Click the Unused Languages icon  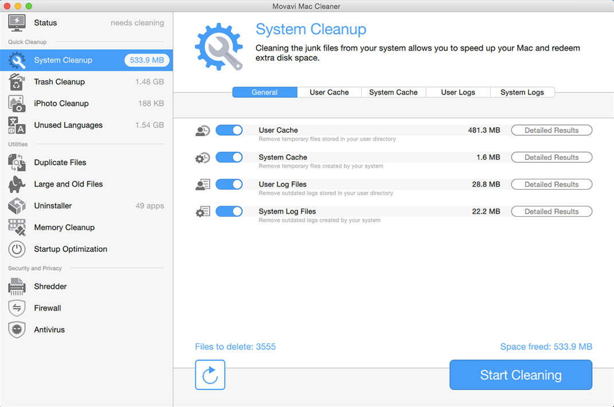pos(17,125)
